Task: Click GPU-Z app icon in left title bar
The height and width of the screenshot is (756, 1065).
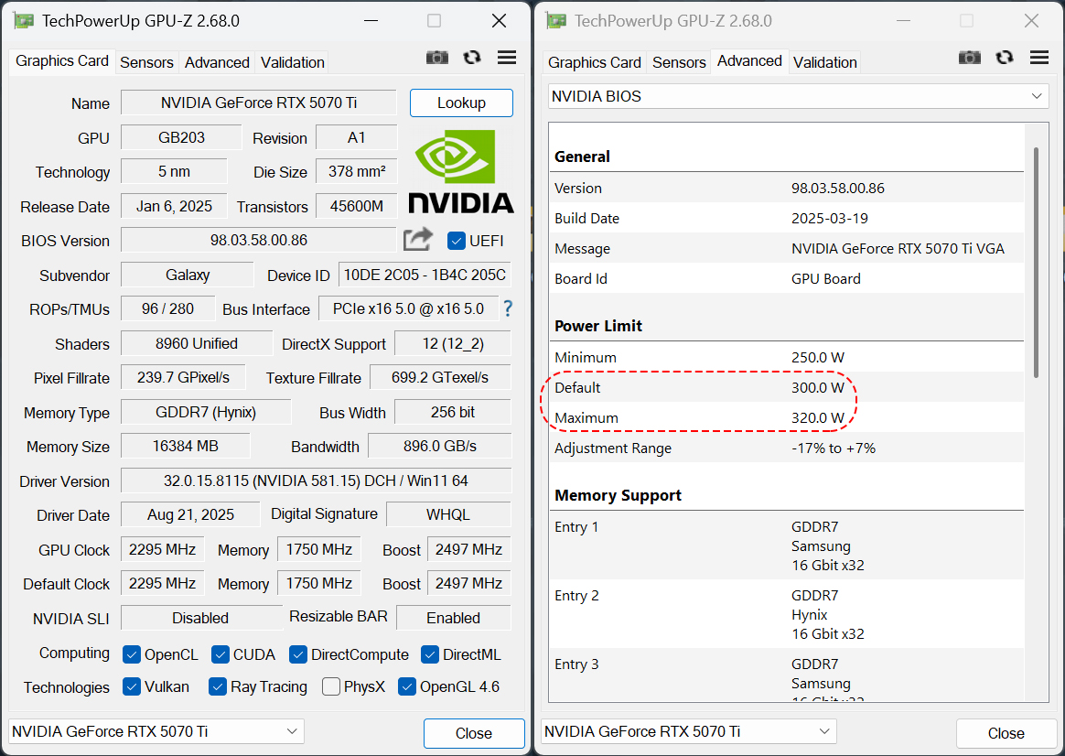Action: point(24,21)
